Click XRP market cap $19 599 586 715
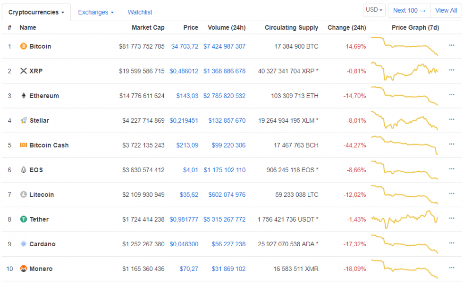 coord(142,71)
